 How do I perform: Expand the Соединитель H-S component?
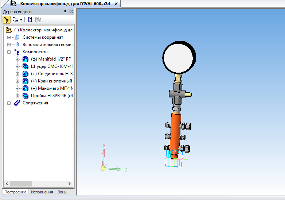[17, 74]
